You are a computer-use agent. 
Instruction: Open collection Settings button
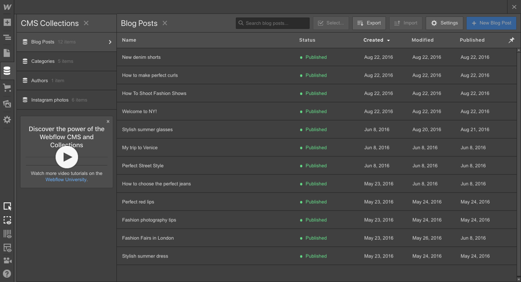[444, 23]
